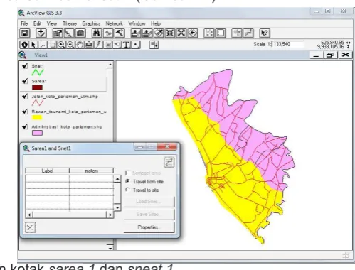
Task: Open the Theme menu
Action: [70, 23]
